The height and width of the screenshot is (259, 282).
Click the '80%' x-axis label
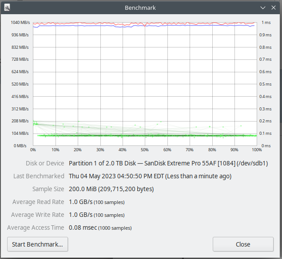tap(212, 150)
